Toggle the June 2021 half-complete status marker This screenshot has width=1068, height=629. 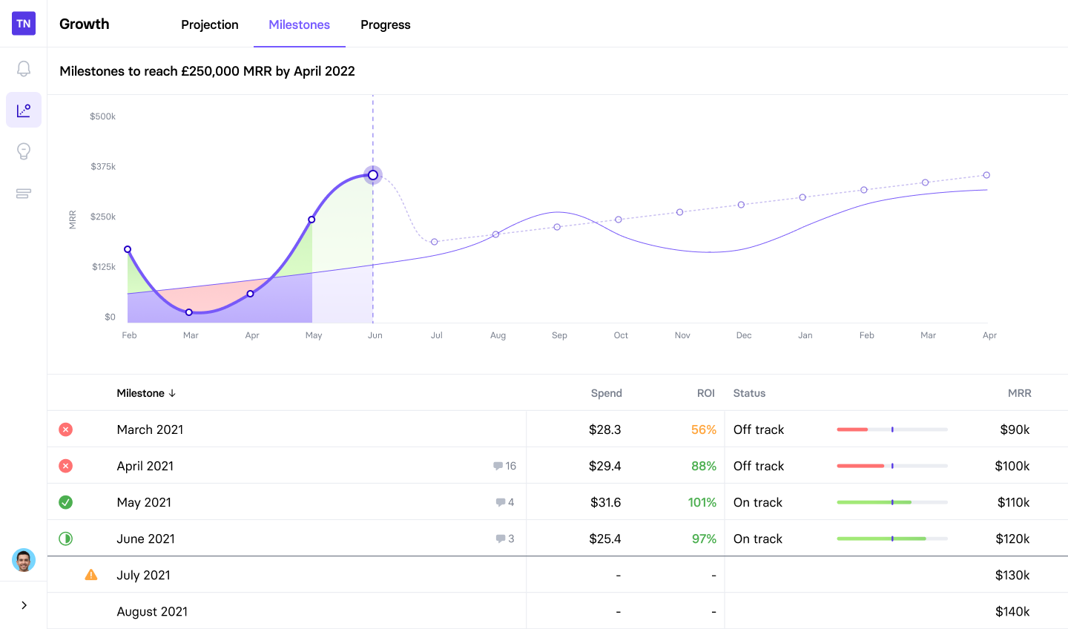[x=66, y=539]
